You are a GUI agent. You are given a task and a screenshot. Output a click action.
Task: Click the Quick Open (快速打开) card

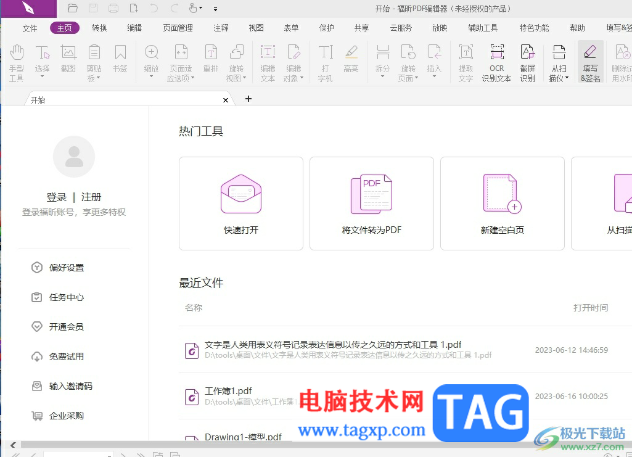tap(241, 204)
